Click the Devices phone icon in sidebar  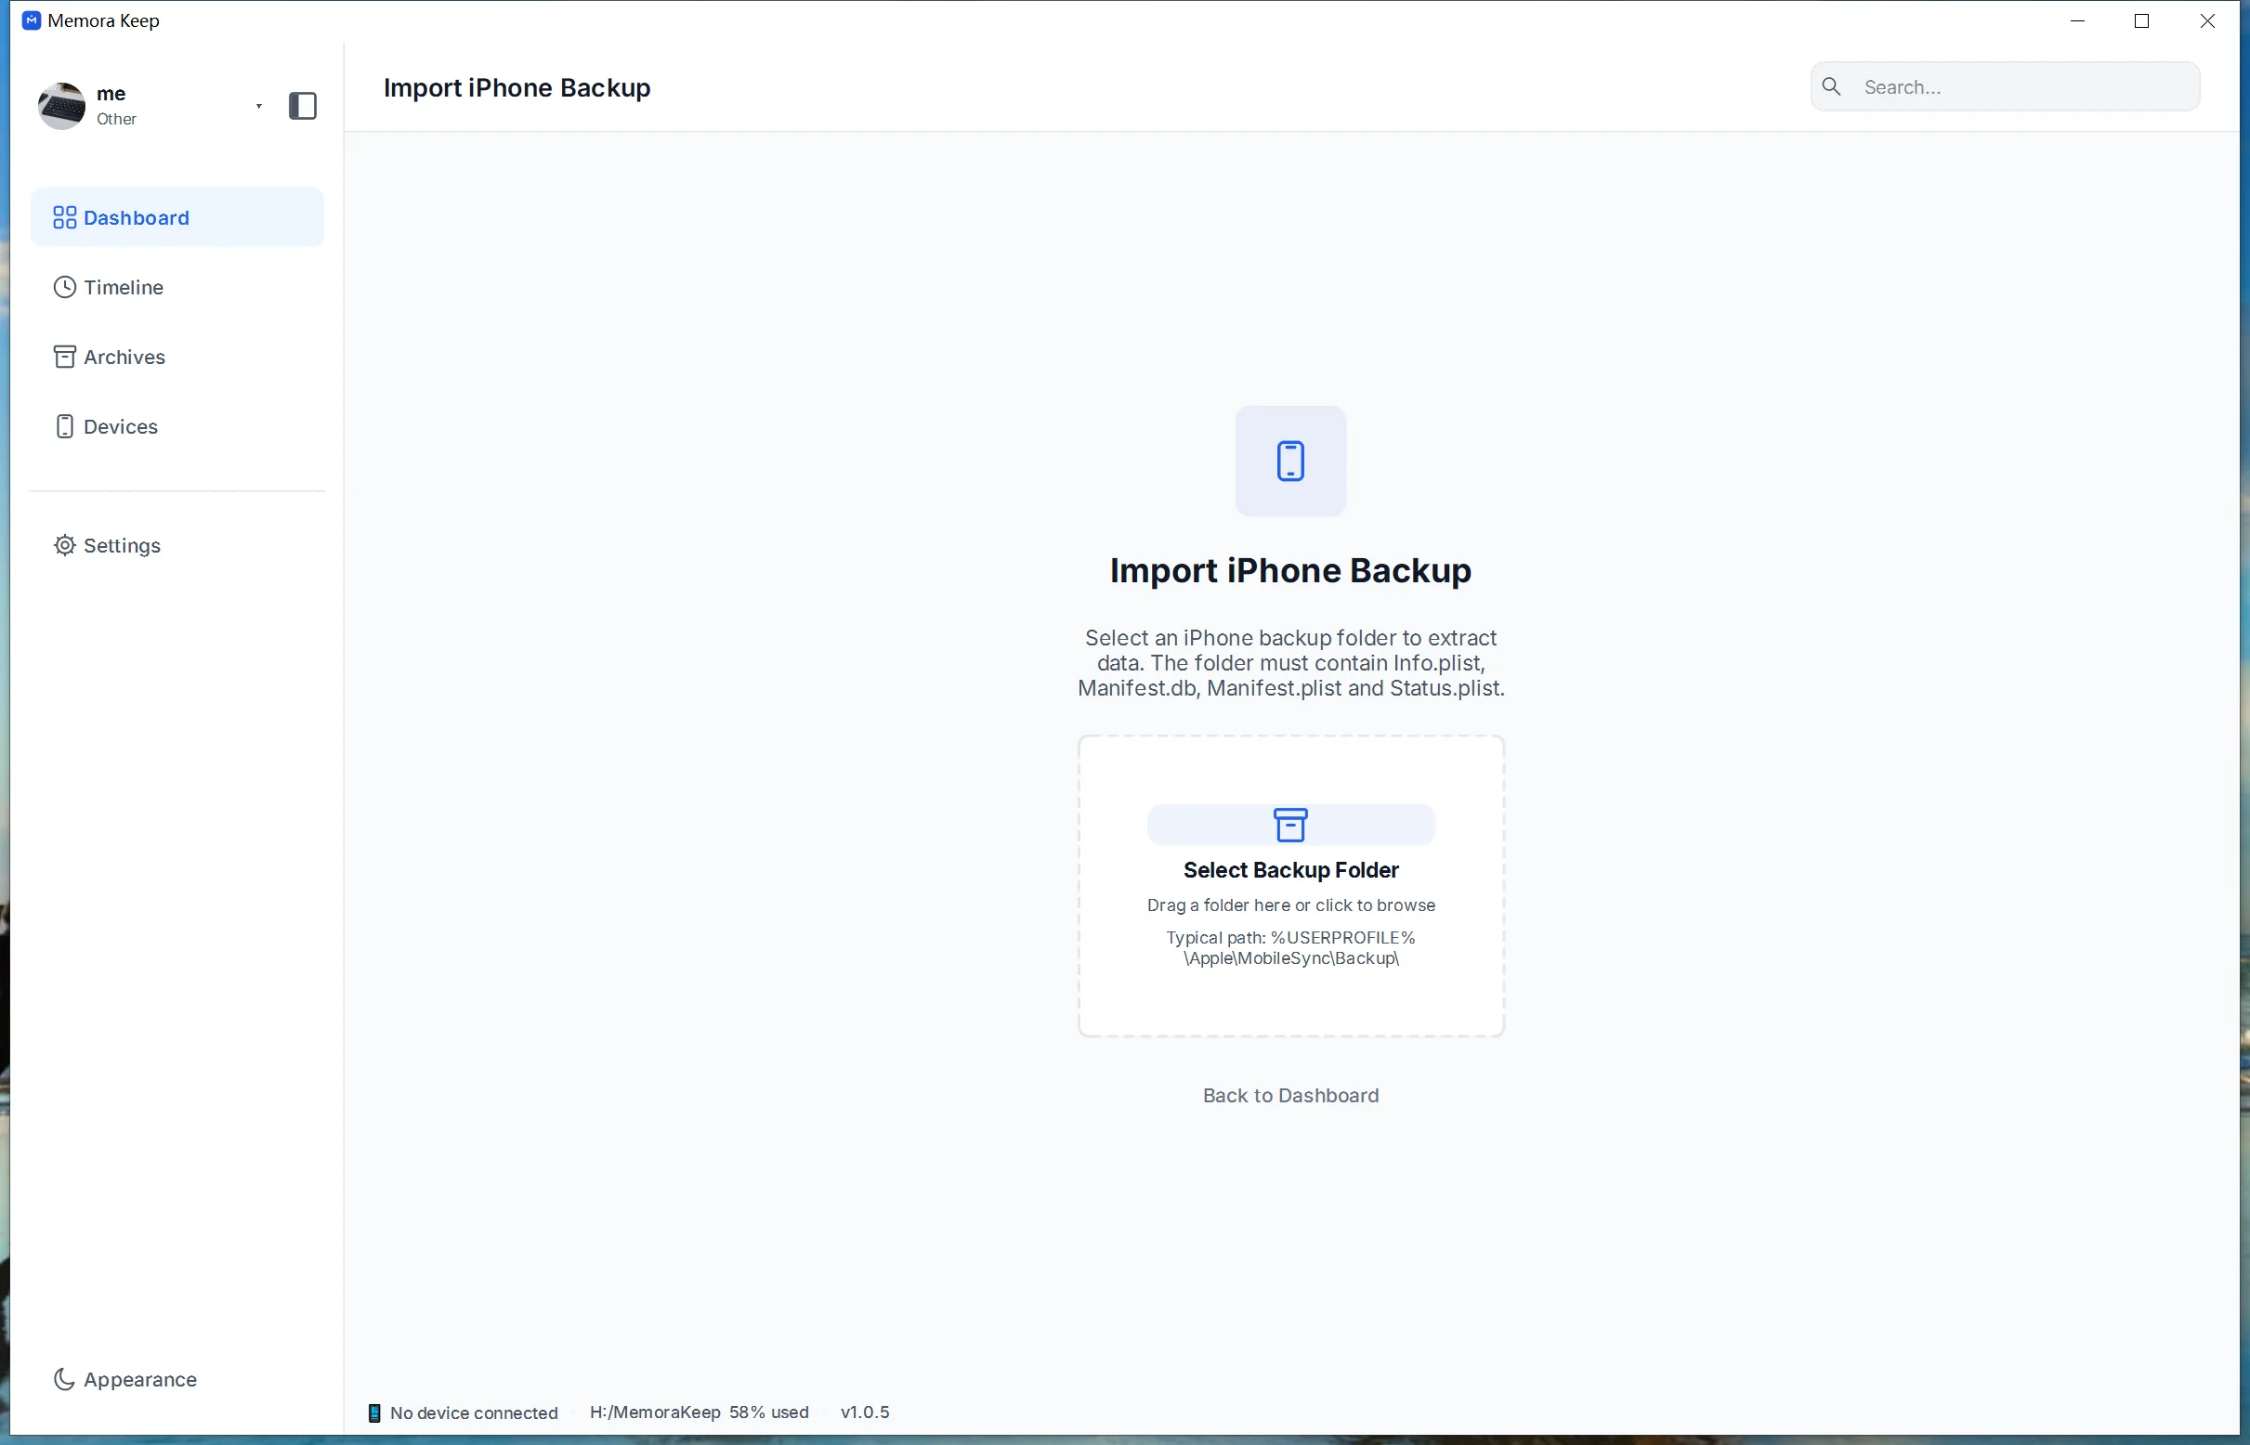click(65, 426)
